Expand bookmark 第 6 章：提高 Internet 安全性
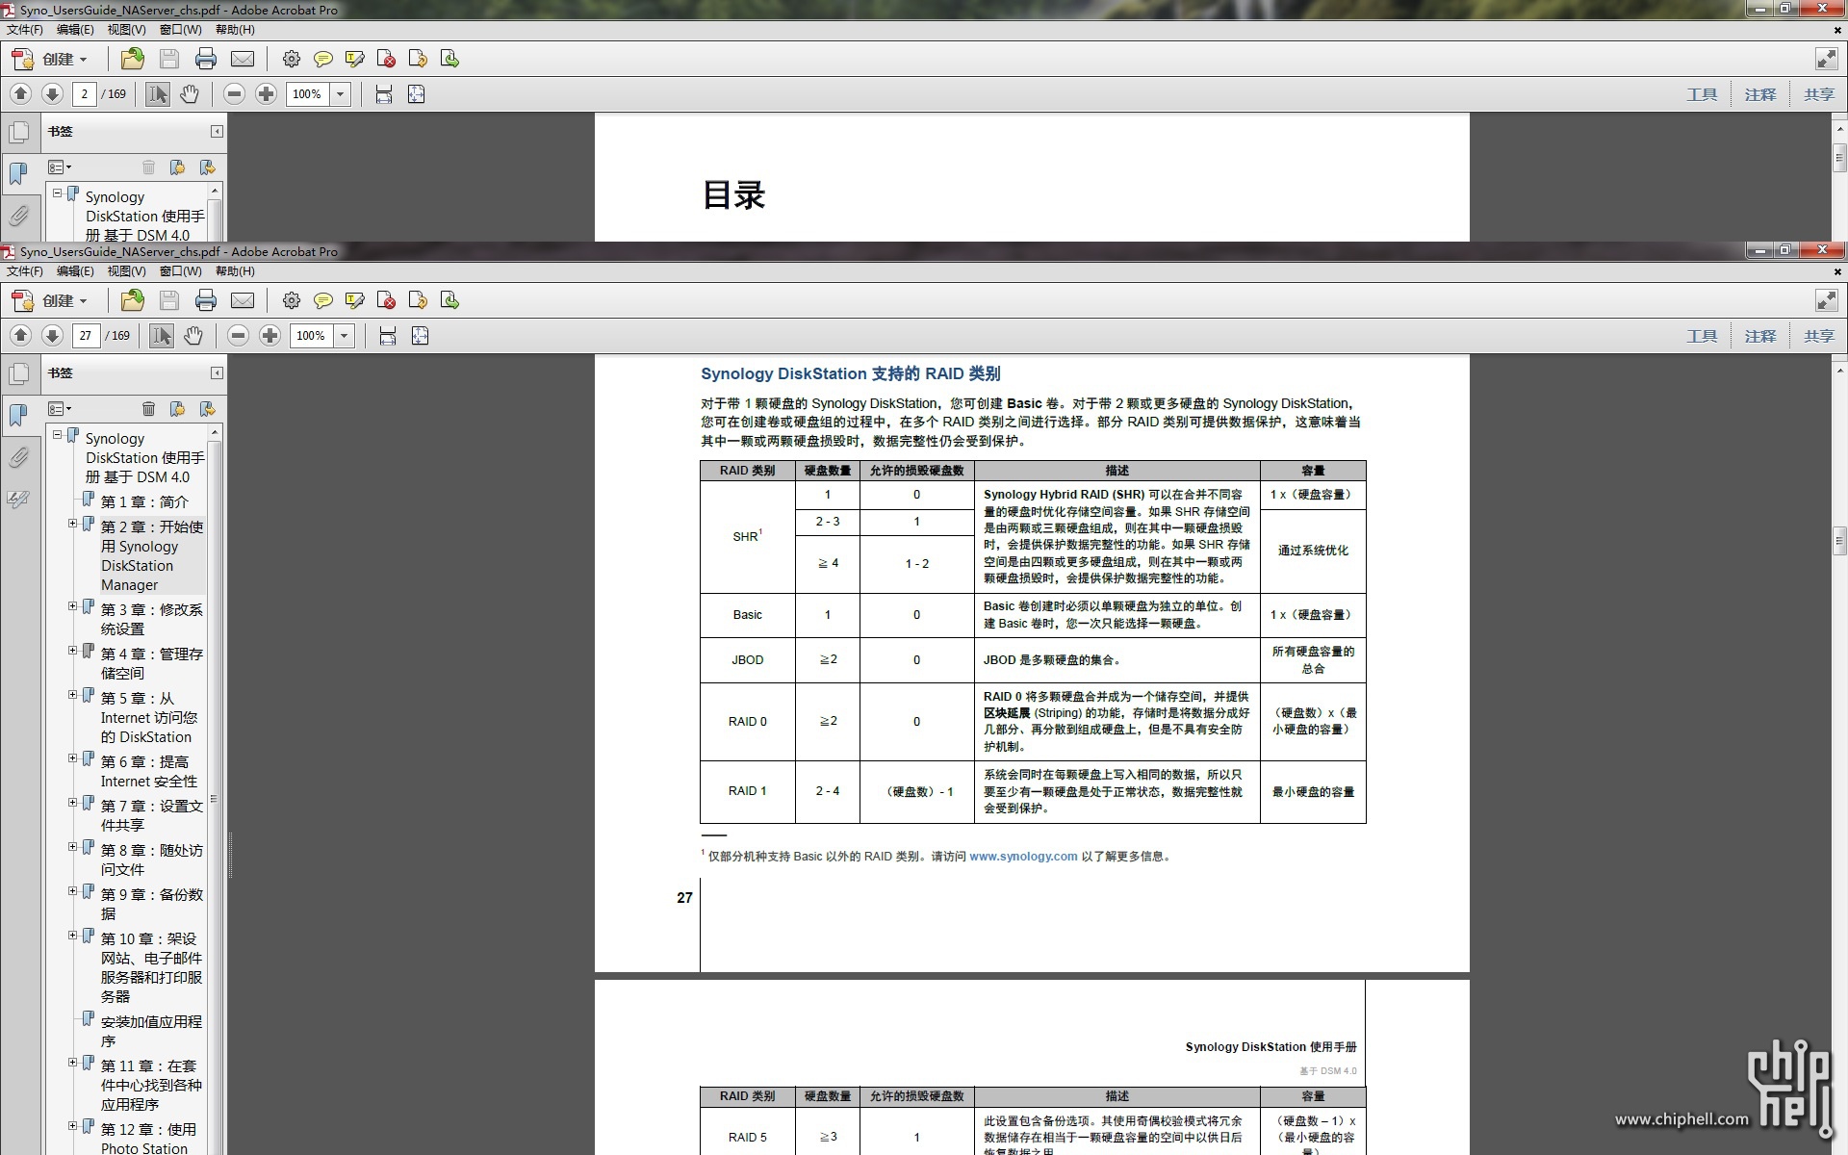The height and width of the screenshot is (1155, 1848). [72, 758]
